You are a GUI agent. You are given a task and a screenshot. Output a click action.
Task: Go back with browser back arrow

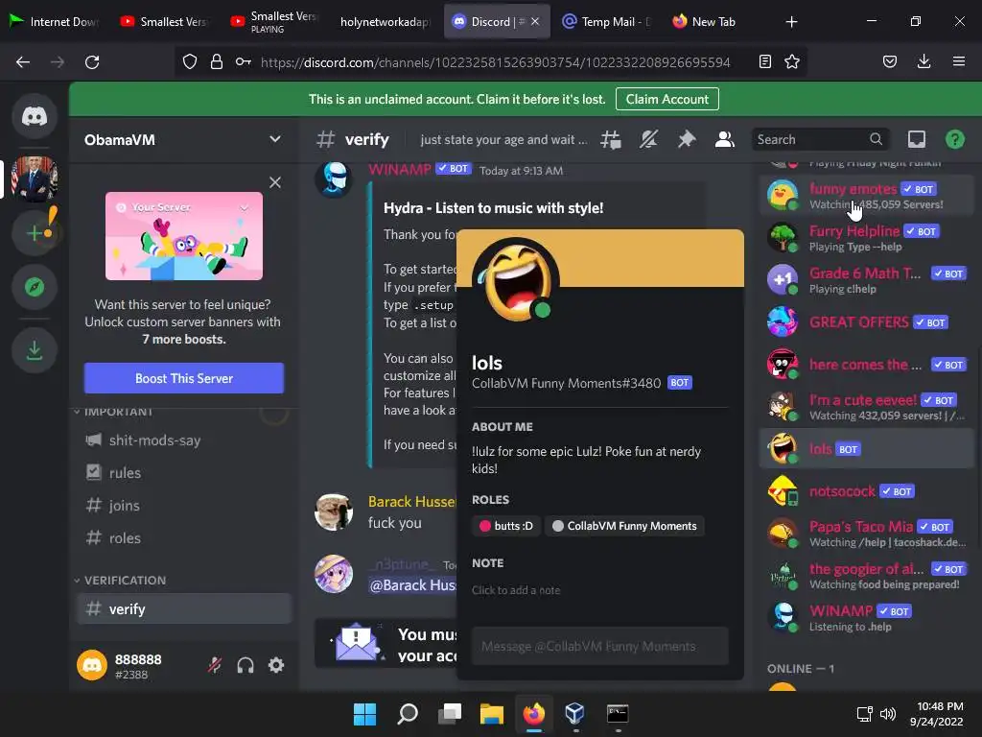[x=23, y=62]
